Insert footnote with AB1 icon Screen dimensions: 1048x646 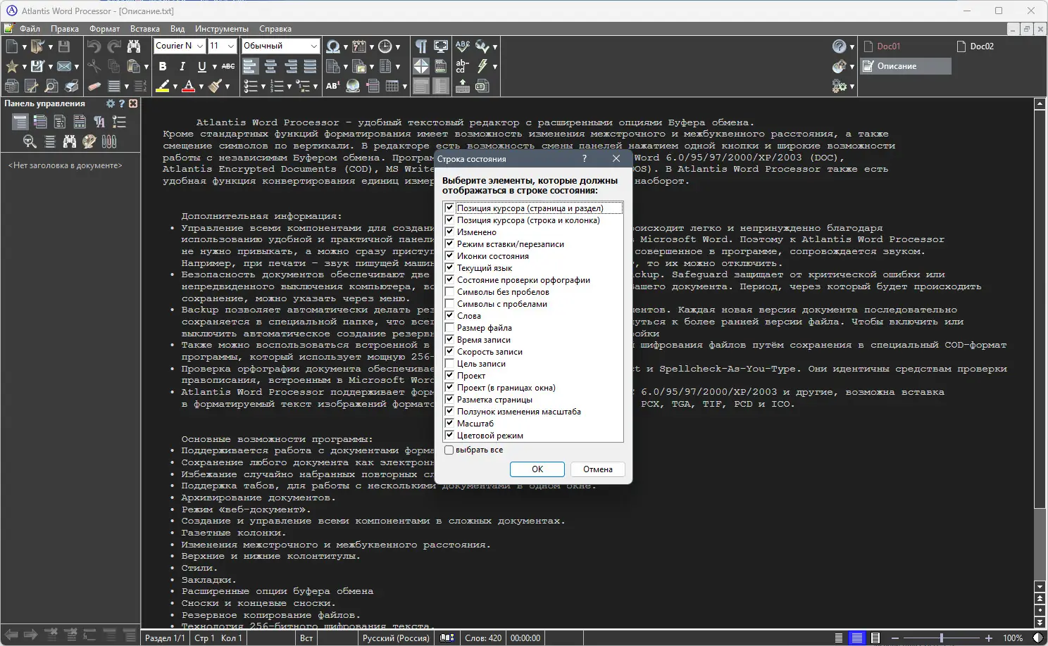(333, 86)
